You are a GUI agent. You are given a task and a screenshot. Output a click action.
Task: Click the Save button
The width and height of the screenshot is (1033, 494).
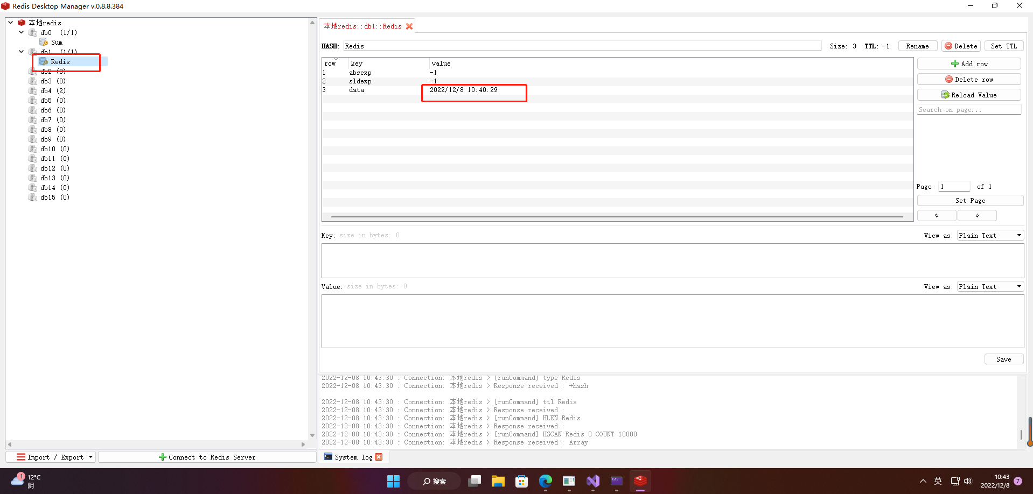click(x=1003, y=359)
